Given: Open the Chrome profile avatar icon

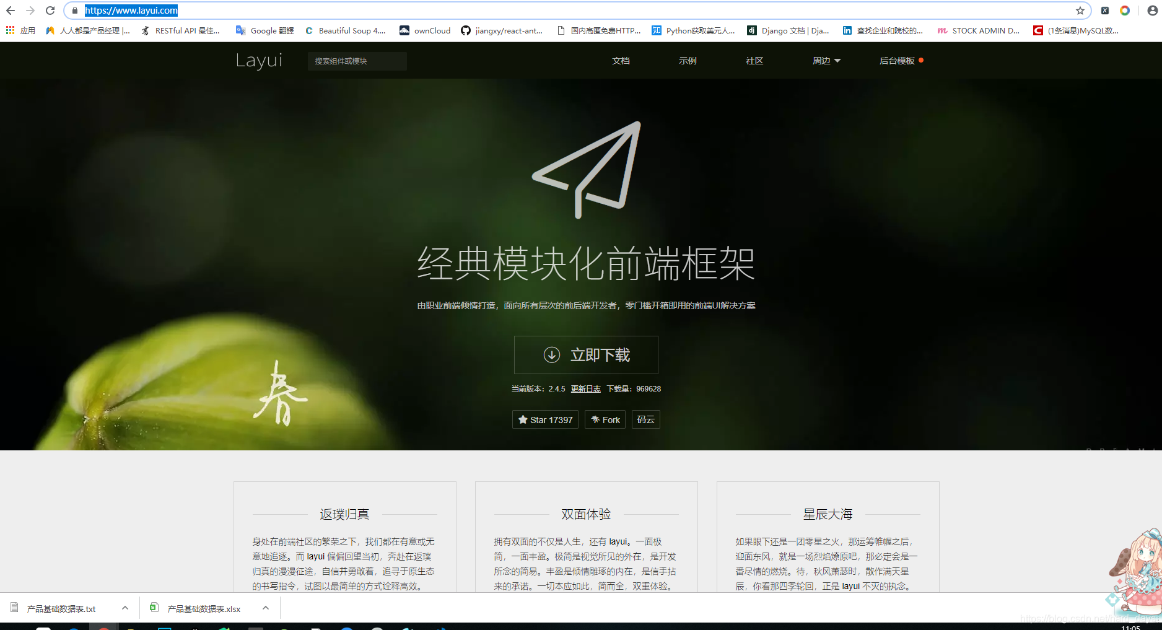Looking at the screenshot, I should (1152, 11).
